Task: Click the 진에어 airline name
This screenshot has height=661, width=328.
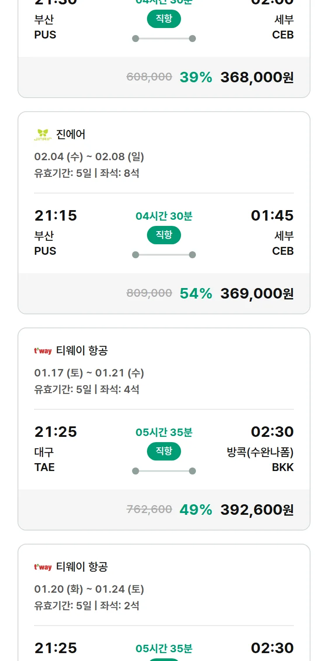Action: pyautogui.click(x=71, y=134)
